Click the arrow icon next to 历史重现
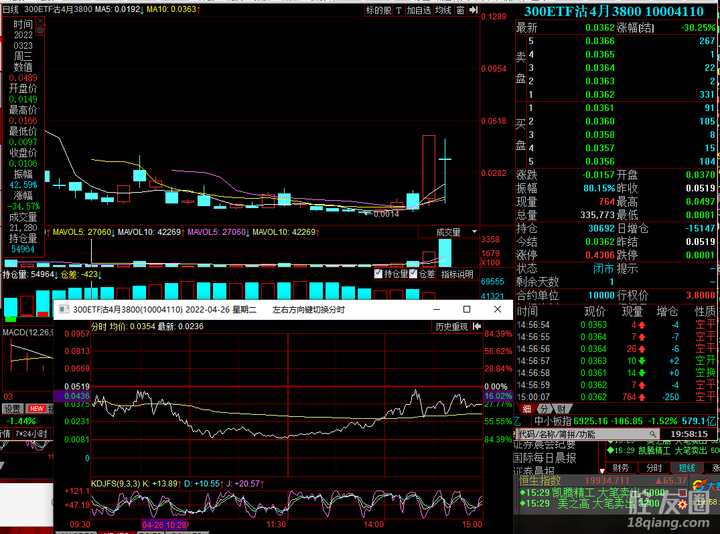The height and width of the screenshot is (534, 720). [x=477, y=327]
